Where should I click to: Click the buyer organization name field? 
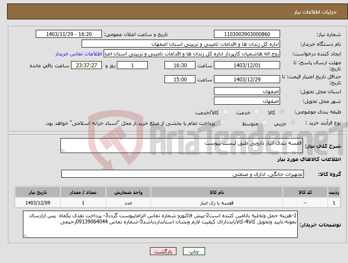tap(181, 44)
